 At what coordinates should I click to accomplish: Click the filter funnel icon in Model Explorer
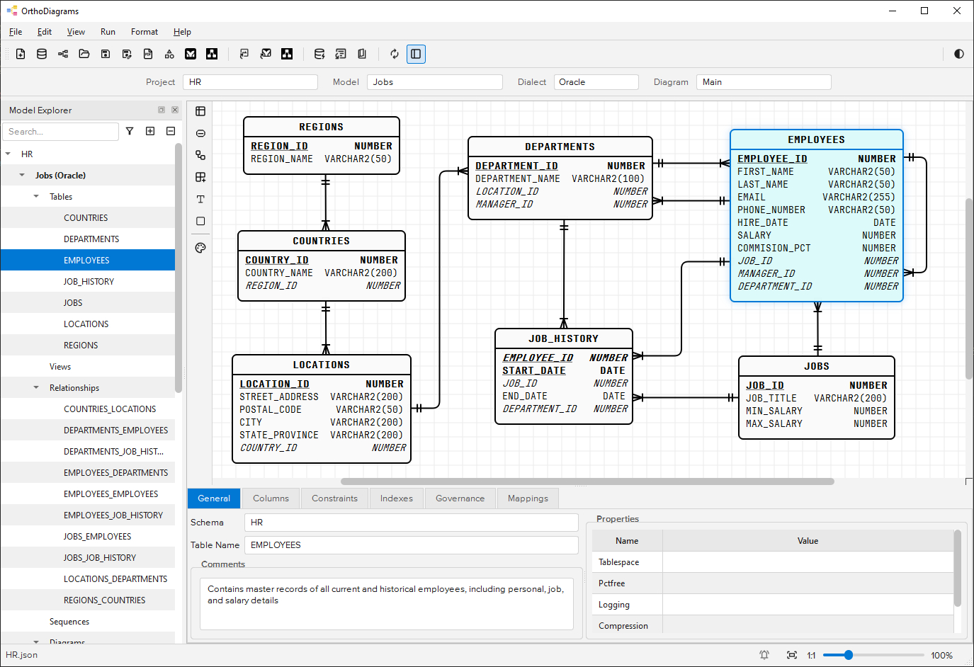[130, 131]
